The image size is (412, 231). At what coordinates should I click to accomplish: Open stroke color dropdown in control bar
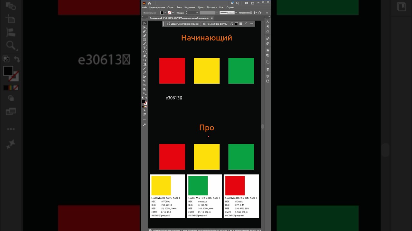tap(173, 13)
